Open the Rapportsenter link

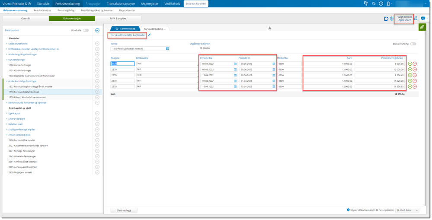(x=127, y=10)
